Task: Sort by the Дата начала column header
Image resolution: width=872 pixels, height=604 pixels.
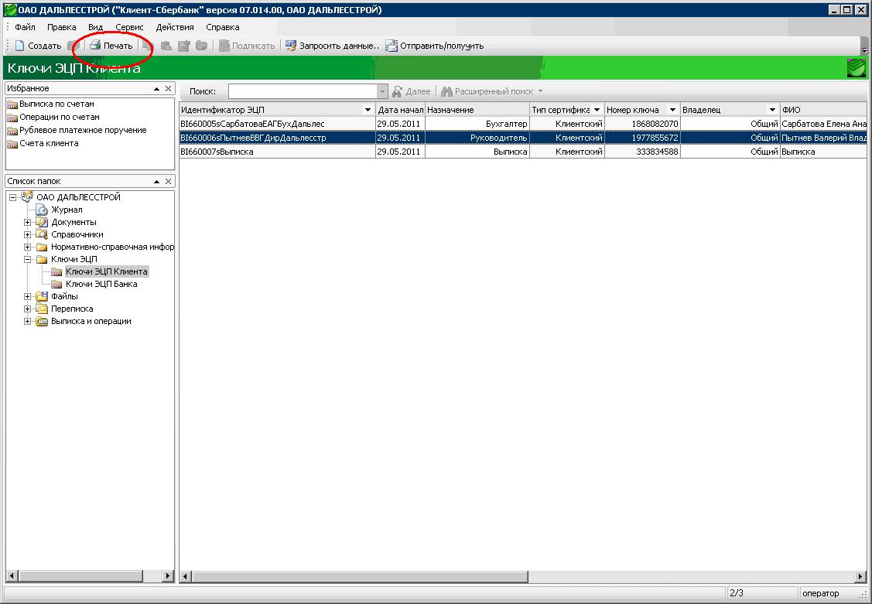Action: (401, 110)
